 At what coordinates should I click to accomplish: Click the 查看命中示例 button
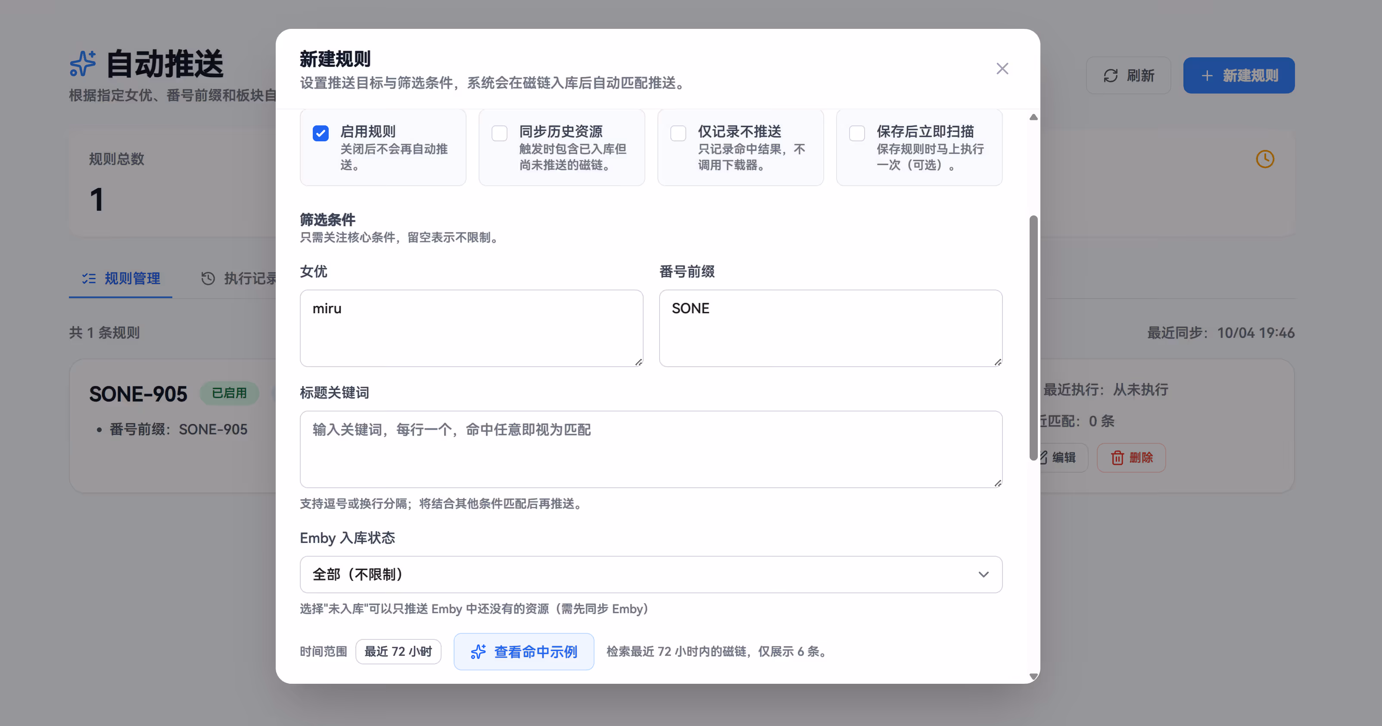[x=523, y=651]
